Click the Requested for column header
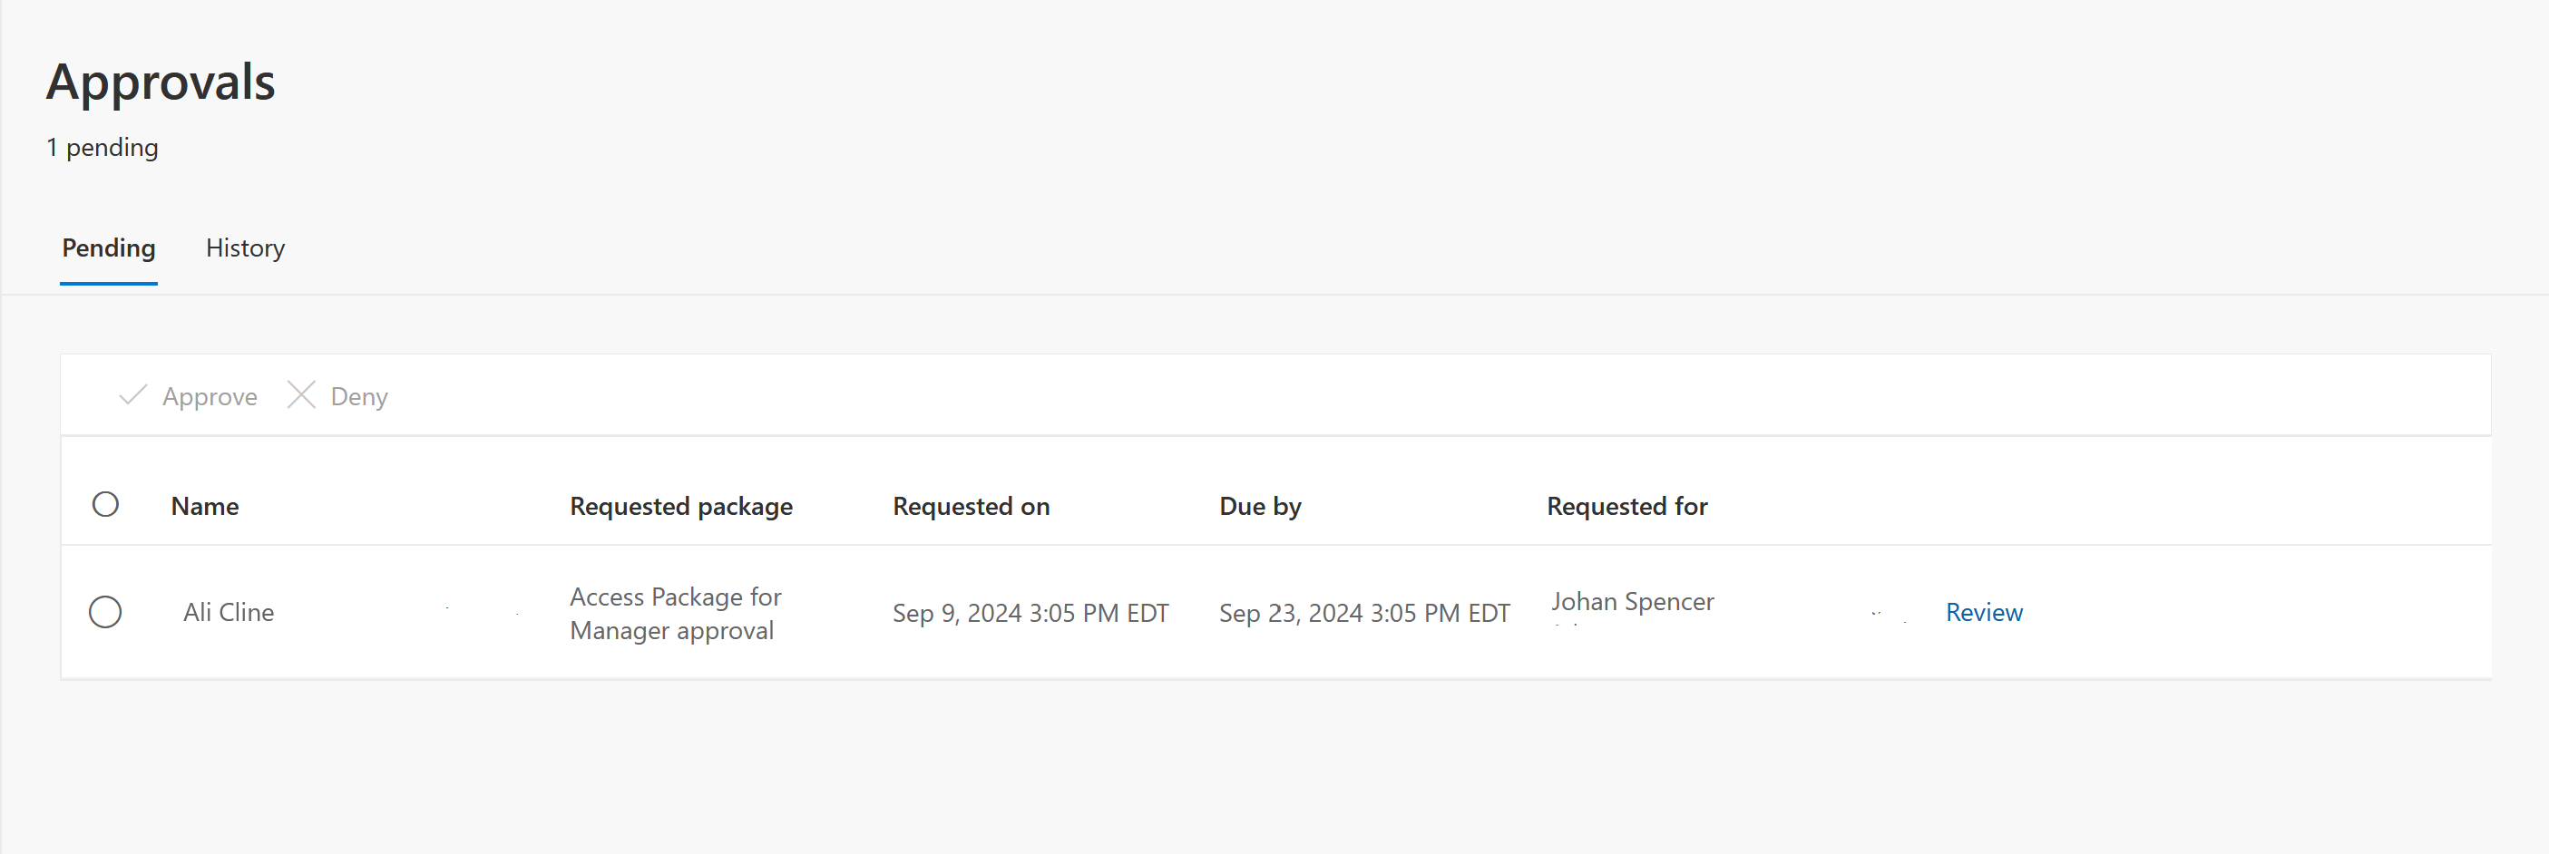The image size is (2549, 854). point(1626,506)
